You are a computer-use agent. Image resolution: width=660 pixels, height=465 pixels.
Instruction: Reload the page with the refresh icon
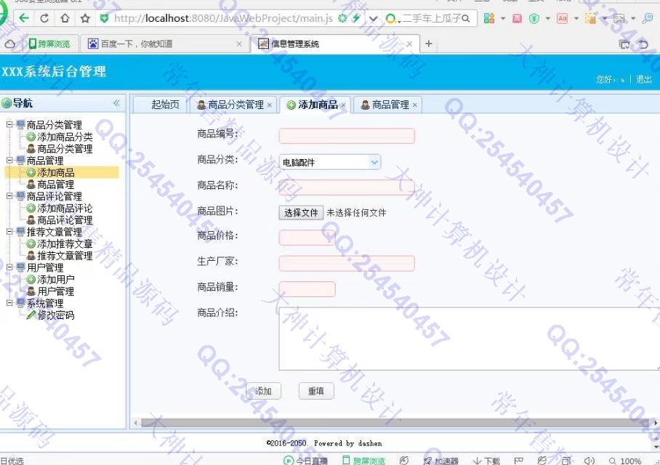[44, 18]
